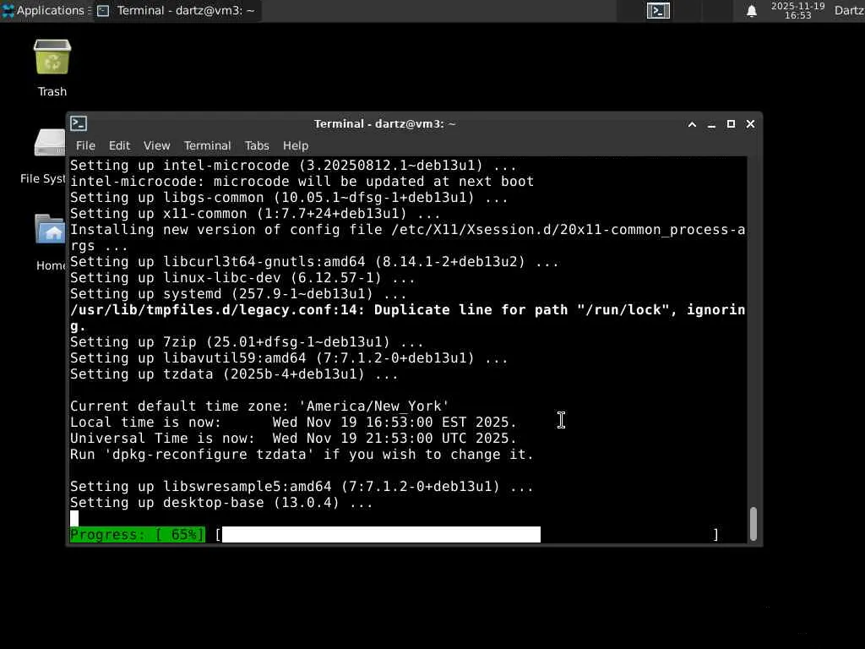Click the roll-up arrow button in title bar
The height and width of the screenshot is (649, 865).
point(692,124)
